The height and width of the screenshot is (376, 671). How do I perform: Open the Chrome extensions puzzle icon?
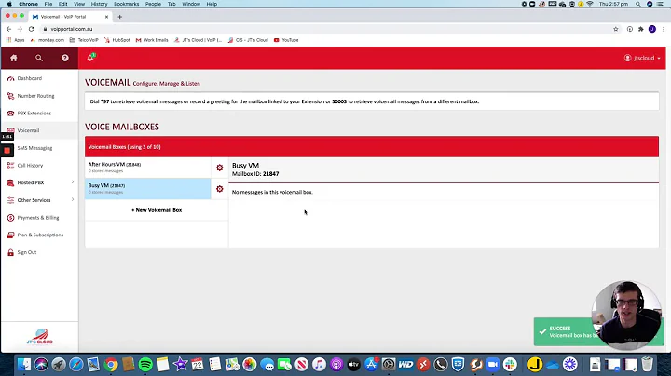pos(640,29)
